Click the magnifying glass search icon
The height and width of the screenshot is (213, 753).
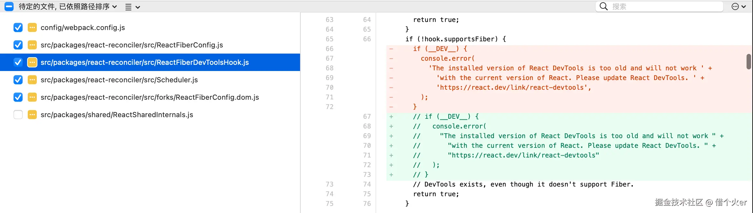(x=604, y=6)
